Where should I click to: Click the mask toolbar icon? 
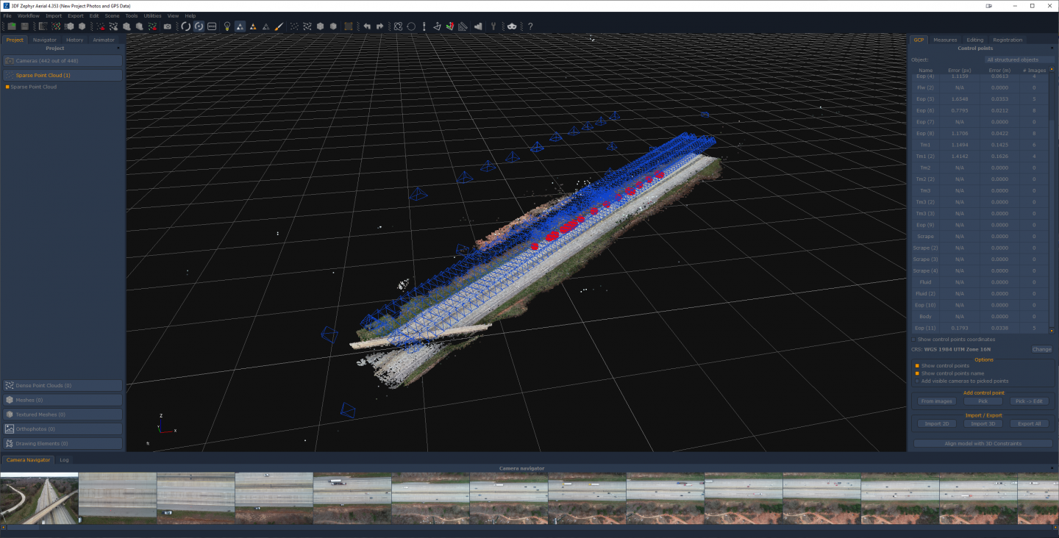click(511, 26)
